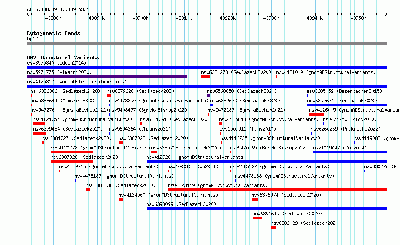Open nsv6391619 (Sedlazeck2020) variant
400x245 pixels.
[x=287, y=214]
